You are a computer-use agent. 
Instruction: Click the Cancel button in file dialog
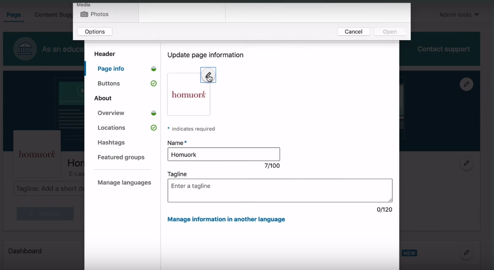[353, 31]
